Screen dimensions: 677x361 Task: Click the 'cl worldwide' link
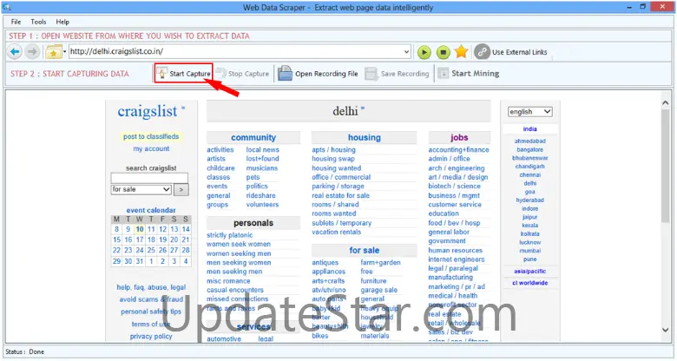529,283
